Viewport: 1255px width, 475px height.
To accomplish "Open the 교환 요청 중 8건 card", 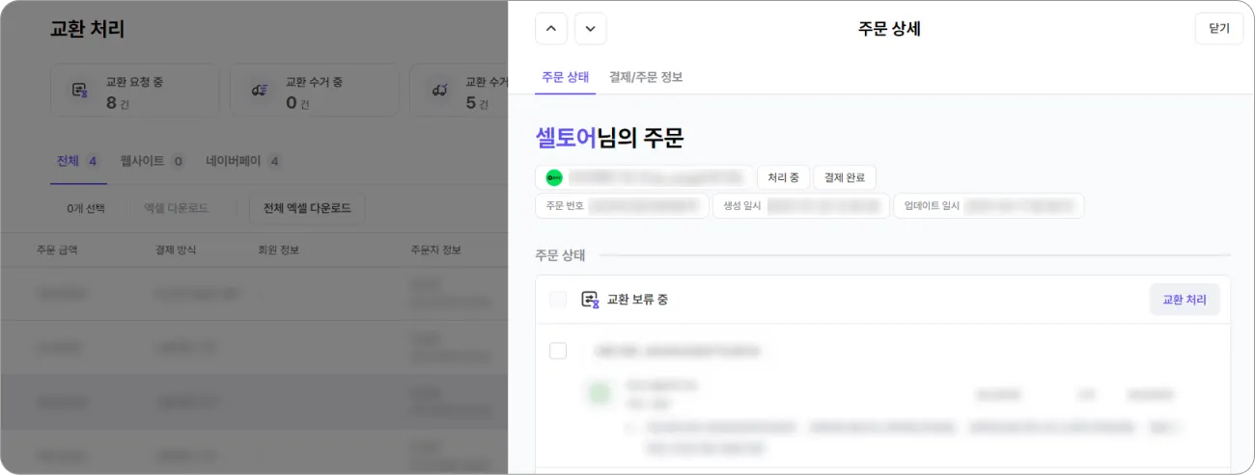I will pyautogui.click(x=134, y=91).
